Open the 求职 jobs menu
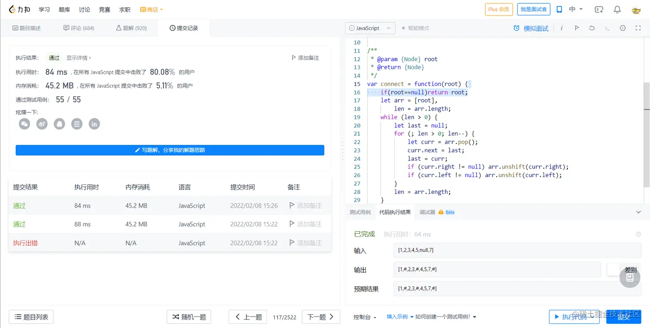The image size is (650, 328). 125,9
